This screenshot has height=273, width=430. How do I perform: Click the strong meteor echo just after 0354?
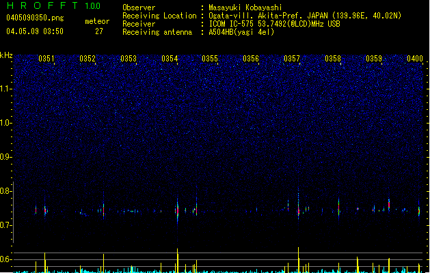pos(178,211)
